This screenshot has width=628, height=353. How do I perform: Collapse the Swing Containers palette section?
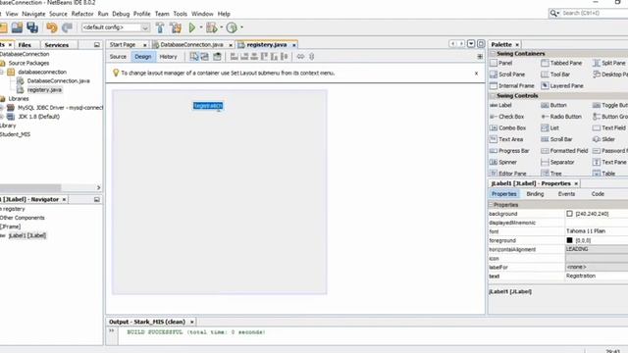(x=493, y=53)
